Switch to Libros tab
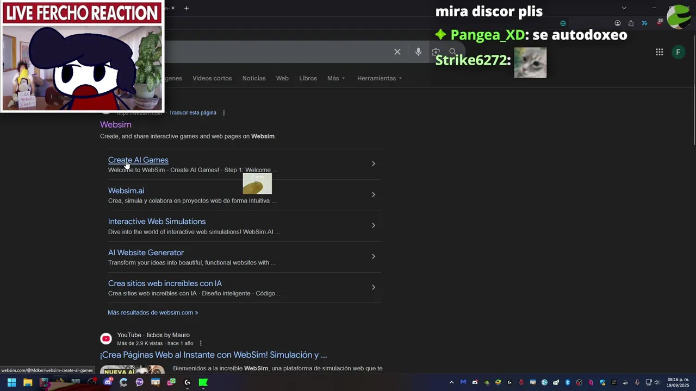696x391 pixels. [308, 78]
